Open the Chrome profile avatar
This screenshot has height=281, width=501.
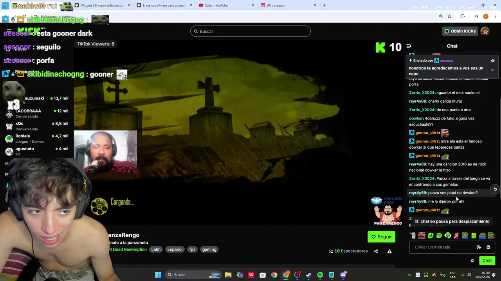point(486,16)
